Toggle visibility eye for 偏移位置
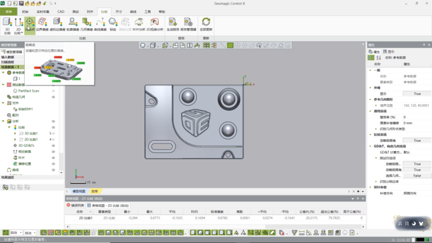 click(x=53, y=164)
